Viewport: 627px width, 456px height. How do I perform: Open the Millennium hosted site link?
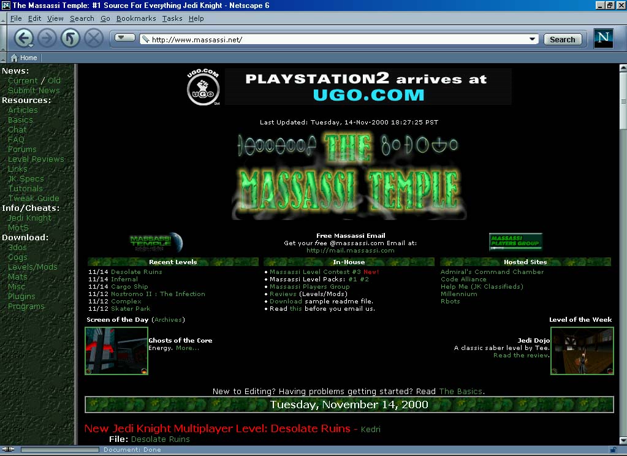pyautogui.click(x=458, y=294)
